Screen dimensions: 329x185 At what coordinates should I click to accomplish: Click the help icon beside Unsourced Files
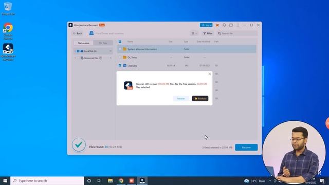[101, 58]
